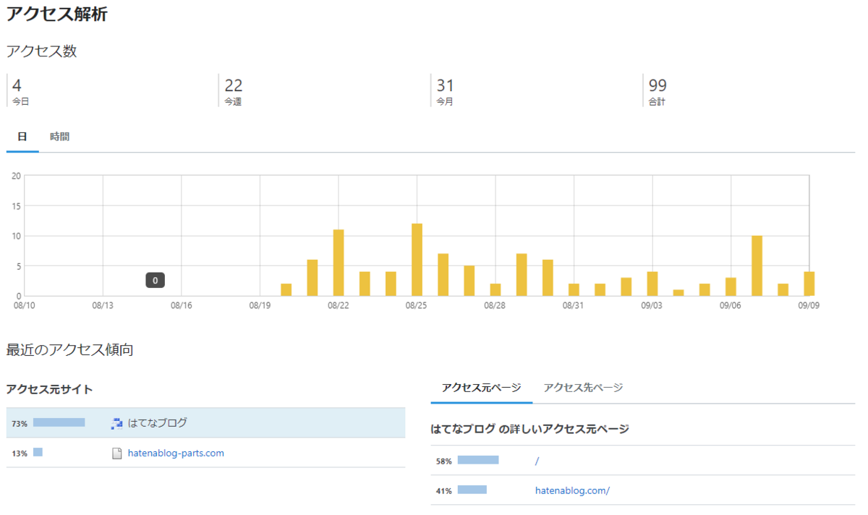Screen dimensions: 868x515
Task: Click the 73% percentage label
Action: 20,424
